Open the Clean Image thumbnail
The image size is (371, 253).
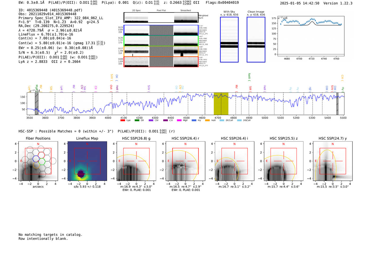pos(256,40)
